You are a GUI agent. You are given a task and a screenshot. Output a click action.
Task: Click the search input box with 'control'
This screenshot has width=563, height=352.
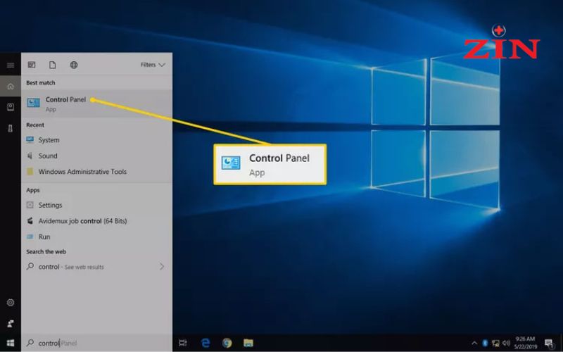[96, 343]
